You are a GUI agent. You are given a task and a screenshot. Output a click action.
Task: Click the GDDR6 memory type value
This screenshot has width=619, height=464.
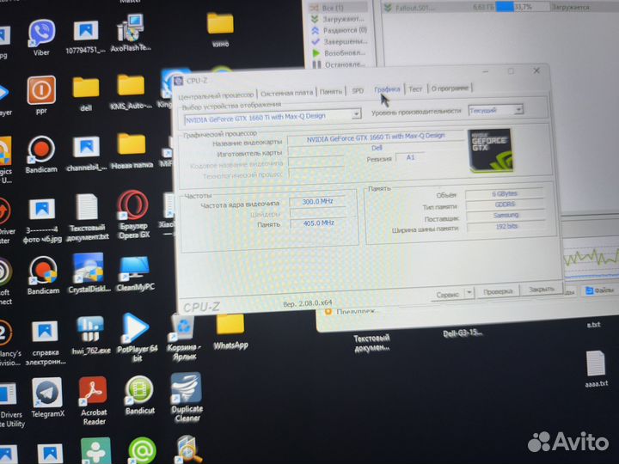[x=505, y=205]
